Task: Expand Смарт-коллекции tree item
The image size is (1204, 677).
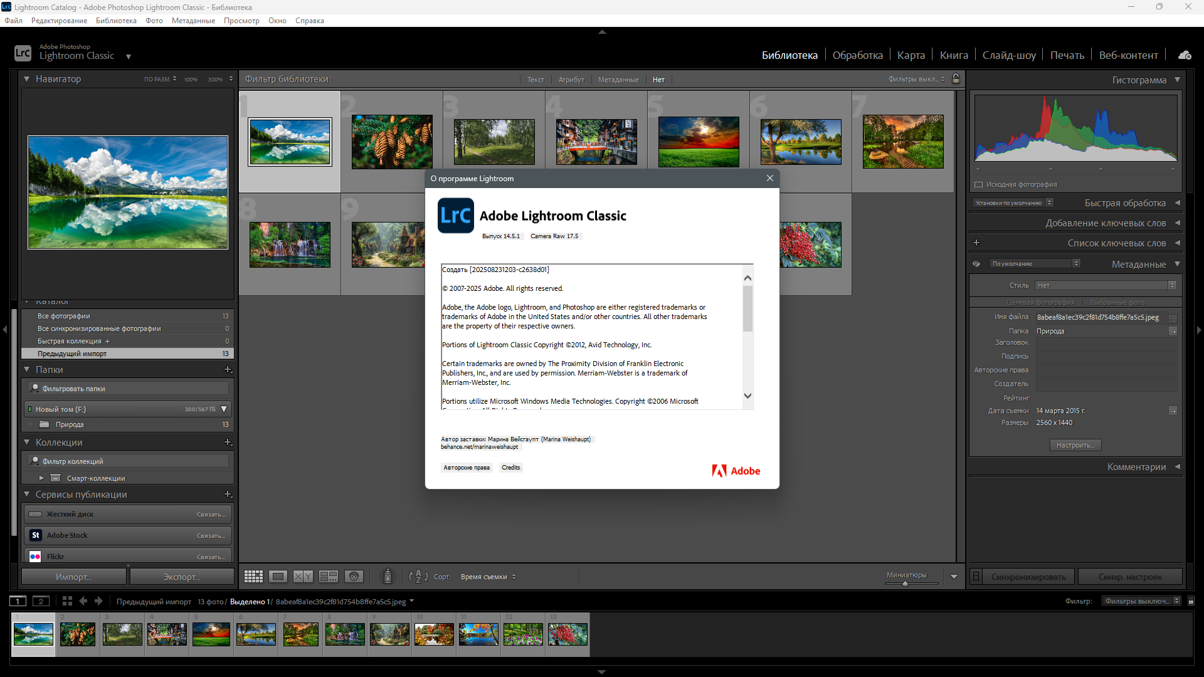Action: click(41, 478)
